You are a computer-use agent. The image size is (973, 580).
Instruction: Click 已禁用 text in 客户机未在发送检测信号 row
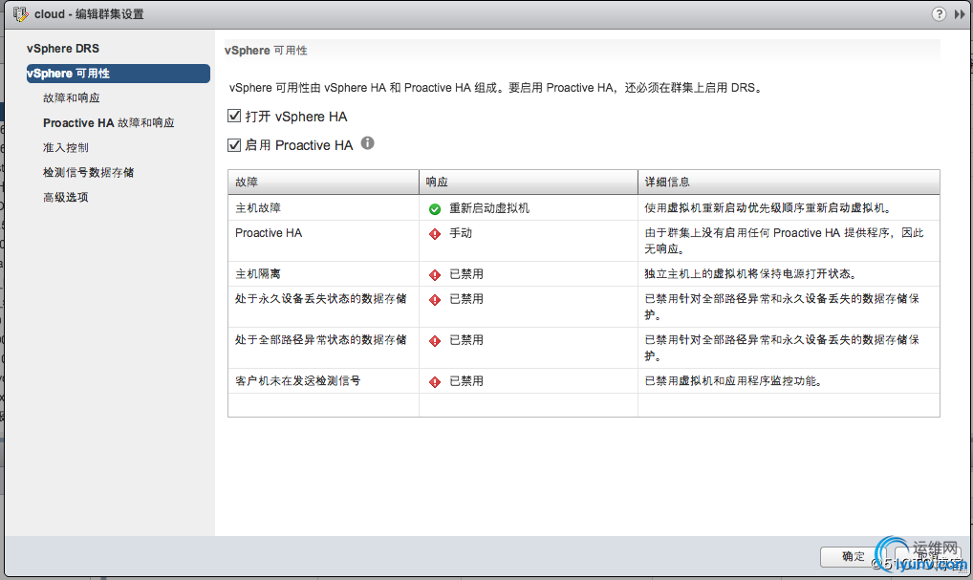[x=466, y=381]
